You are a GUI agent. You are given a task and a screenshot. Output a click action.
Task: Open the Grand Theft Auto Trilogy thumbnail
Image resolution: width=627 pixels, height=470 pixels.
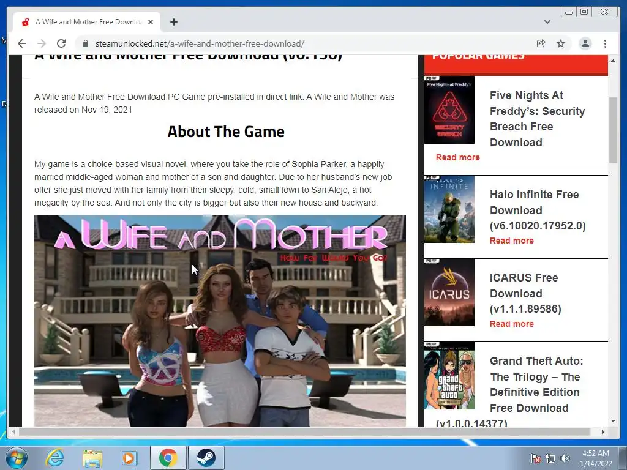tap(449, 376)
